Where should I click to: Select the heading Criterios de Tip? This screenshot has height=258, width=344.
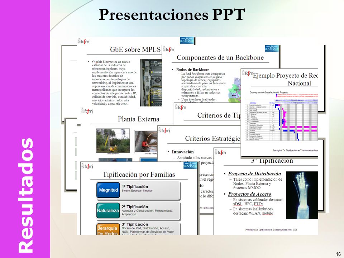219,115
